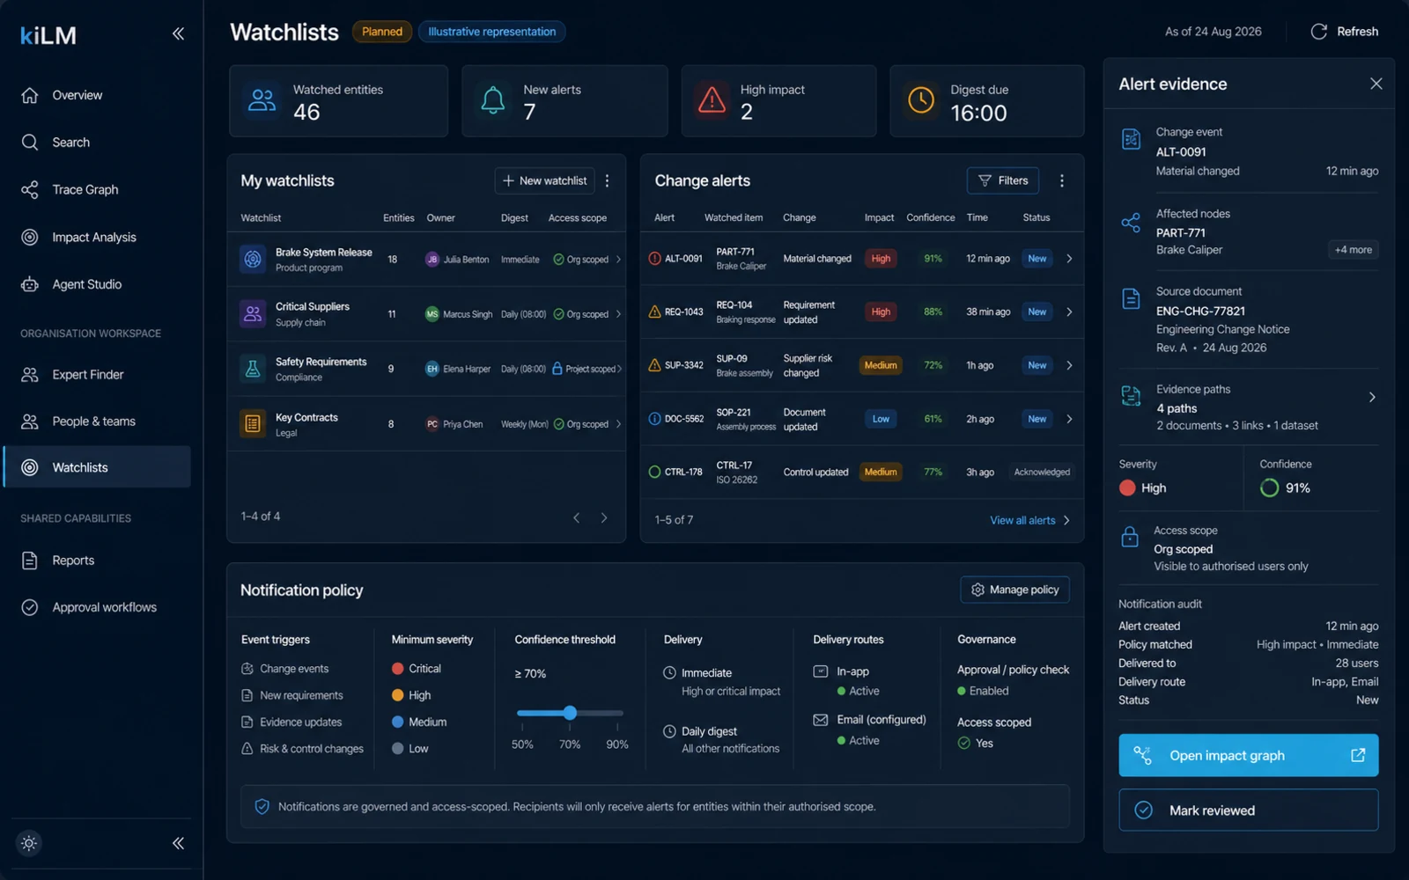This screenshot has width=1409, height=880.
Task: Click the Source document file icon
Action: pyautogui.click(x=1131, y=299)
